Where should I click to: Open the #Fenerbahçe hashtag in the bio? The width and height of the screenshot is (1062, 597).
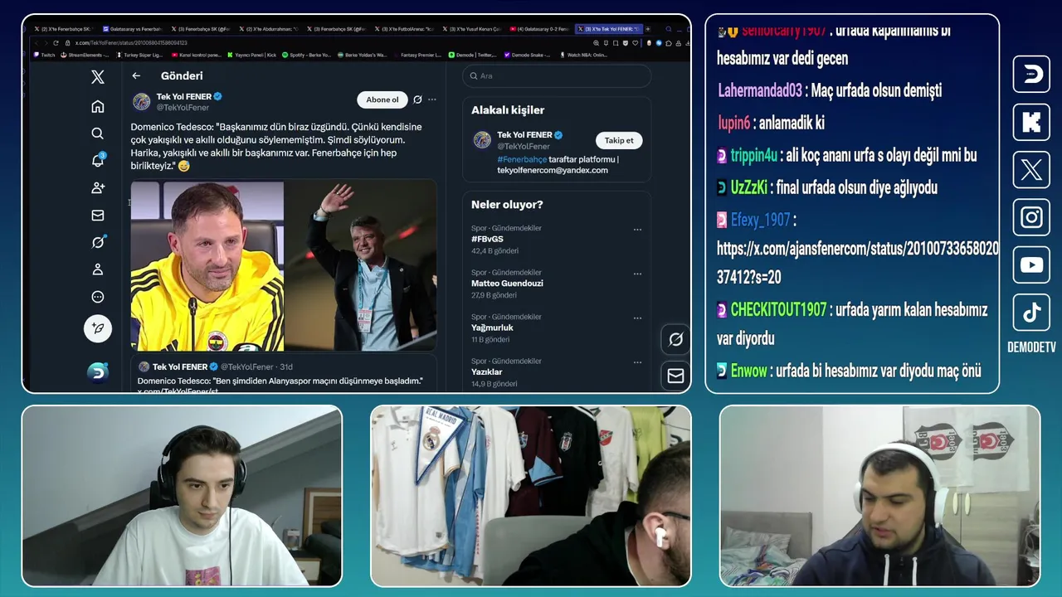(x=522, y=159)
